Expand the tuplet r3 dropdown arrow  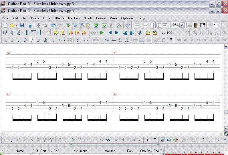(x=65, y=40)
